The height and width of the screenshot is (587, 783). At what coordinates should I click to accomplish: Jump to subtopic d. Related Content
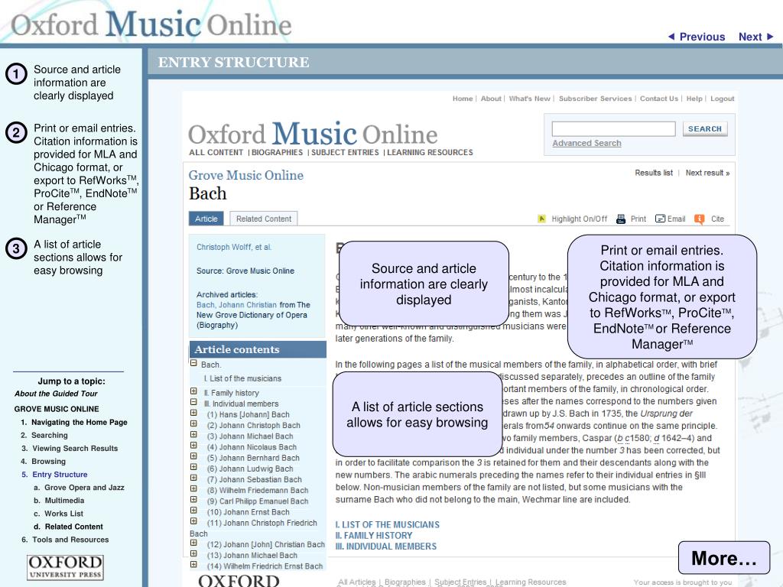[68, 526]
